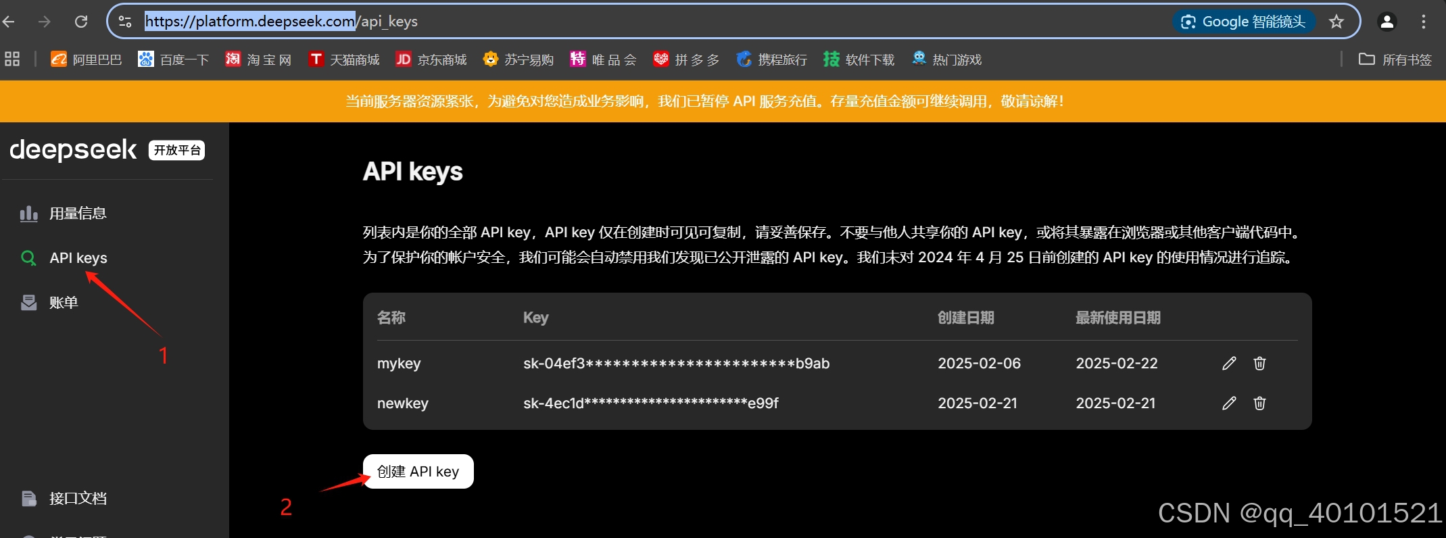
Task: Click mykey creation date 2025-02-06
Action: (979, 364)
